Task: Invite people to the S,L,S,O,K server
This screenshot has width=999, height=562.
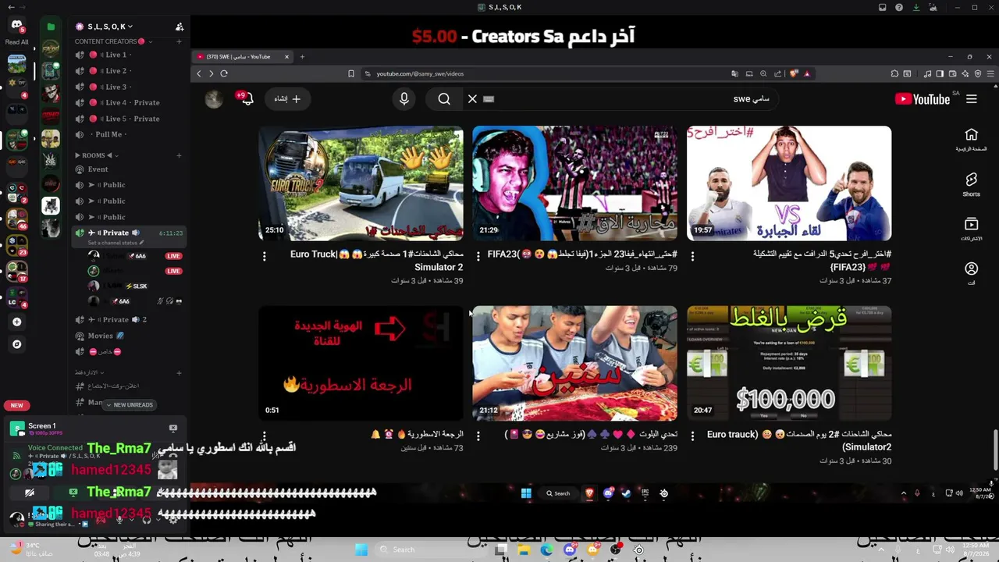Action: pos(180,27)
